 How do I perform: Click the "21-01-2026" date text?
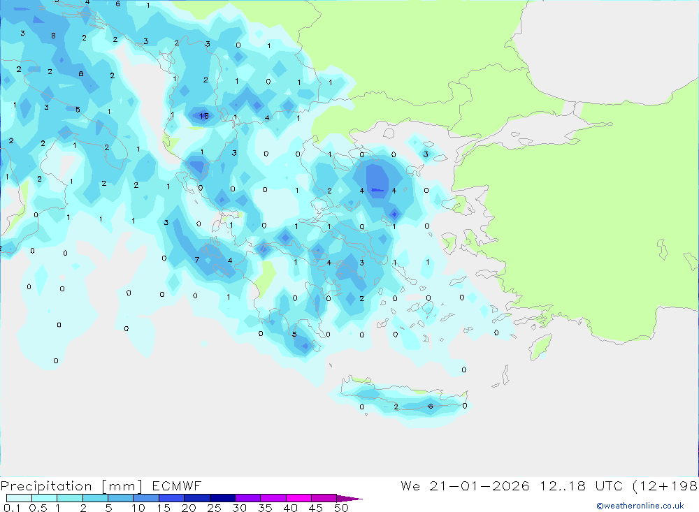[x=480, y=485]
